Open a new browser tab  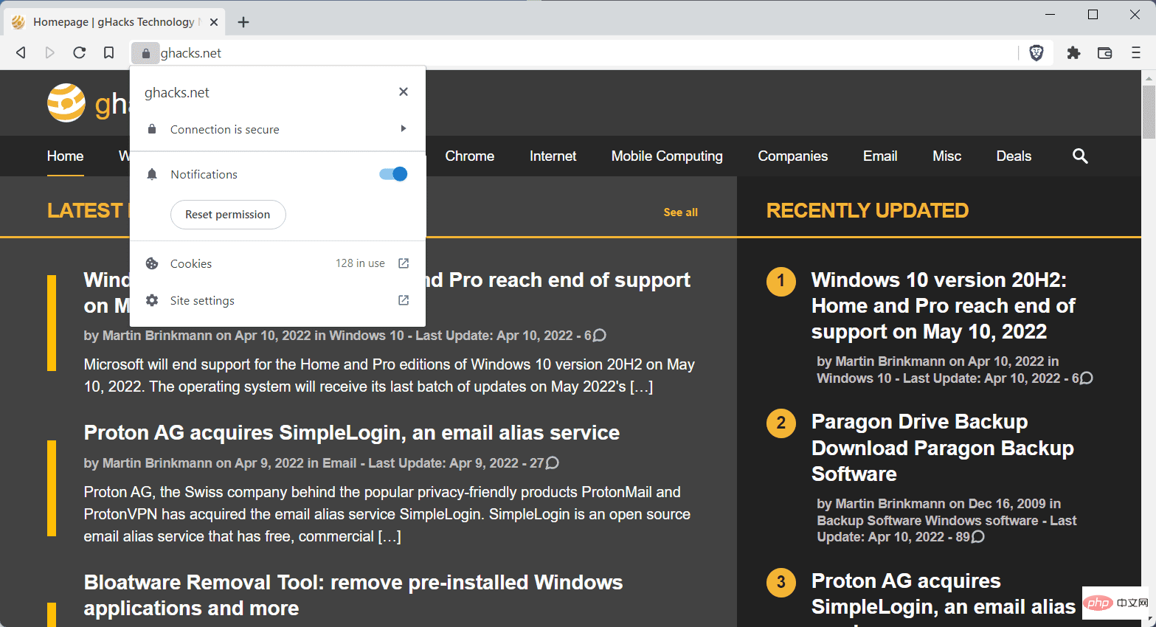point(243,22)
